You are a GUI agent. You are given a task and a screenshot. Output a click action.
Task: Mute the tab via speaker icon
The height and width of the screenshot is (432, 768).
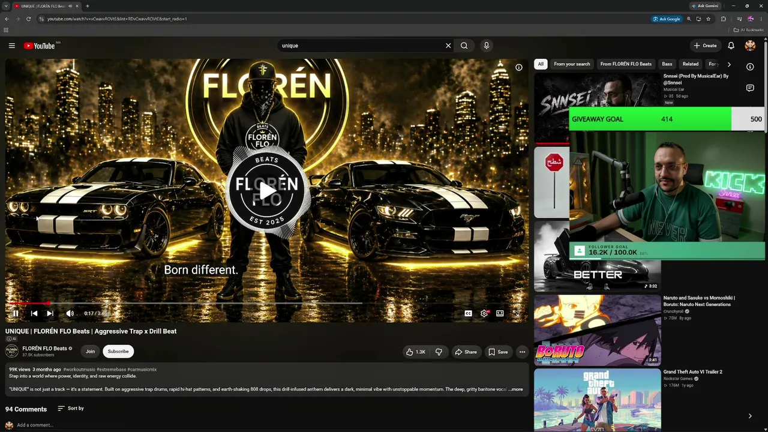70,6
